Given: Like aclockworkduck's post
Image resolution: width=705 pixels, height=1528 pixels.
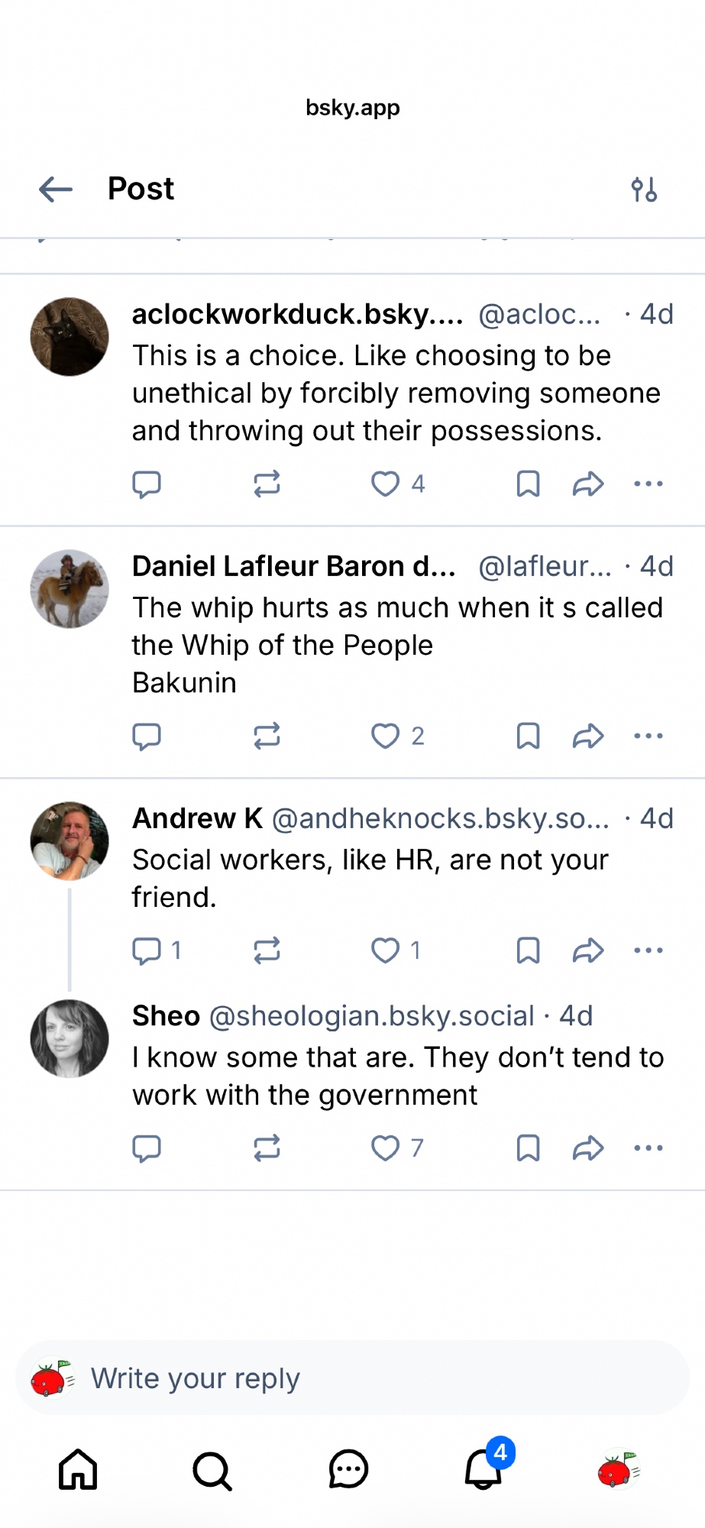Looking at the screenshot, I should pyautogui.click(x=386, y=484).
